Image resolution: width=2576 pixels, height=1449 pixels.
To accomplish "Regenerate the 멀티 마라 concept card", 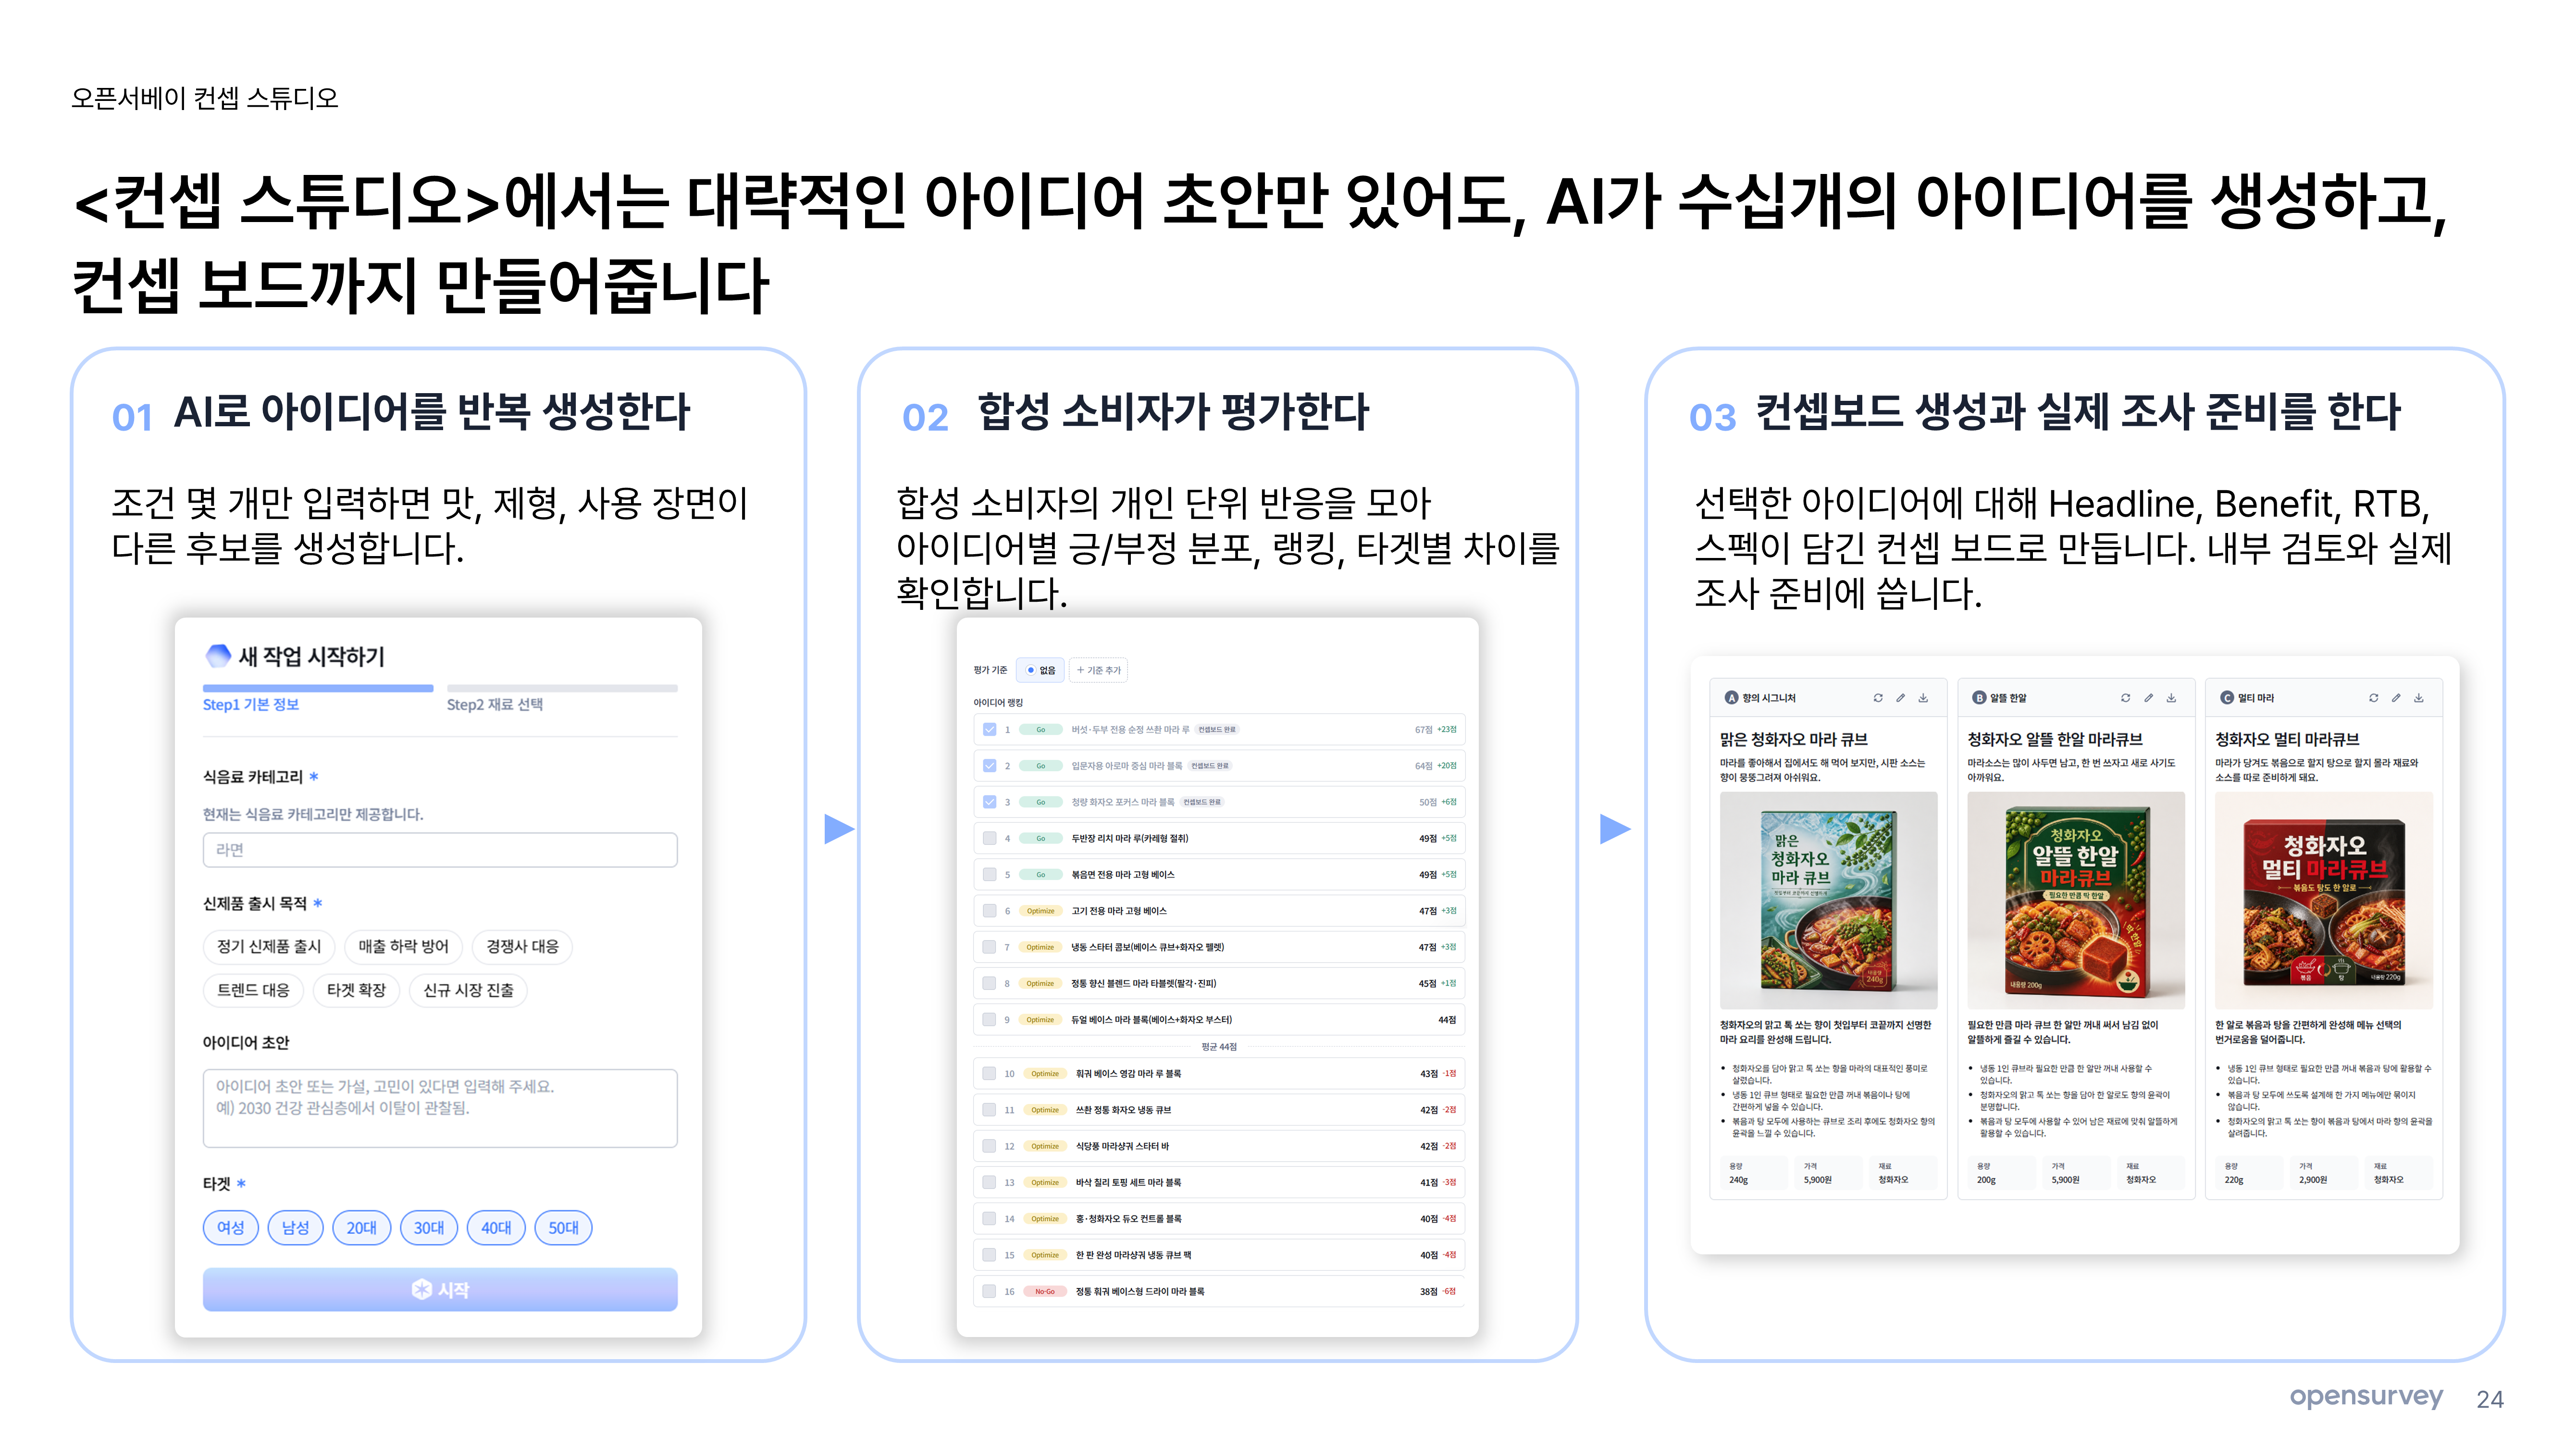I will pos(2373,698).
